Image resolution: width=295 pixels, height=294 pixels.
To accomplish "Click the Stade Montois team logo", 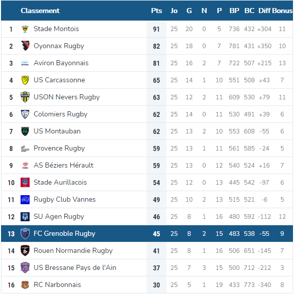I will click(25, 29).
